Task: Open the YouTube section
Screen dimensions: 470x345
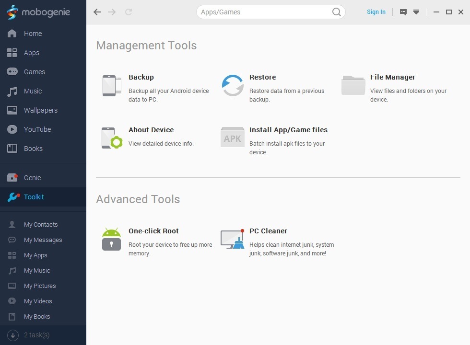Action: coord(37,129)
